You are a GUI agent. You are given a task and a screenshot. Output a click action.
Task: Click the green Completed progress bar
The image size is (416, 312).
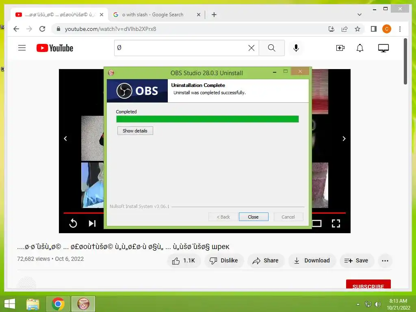pyautogui.click(x=208, y=119)
